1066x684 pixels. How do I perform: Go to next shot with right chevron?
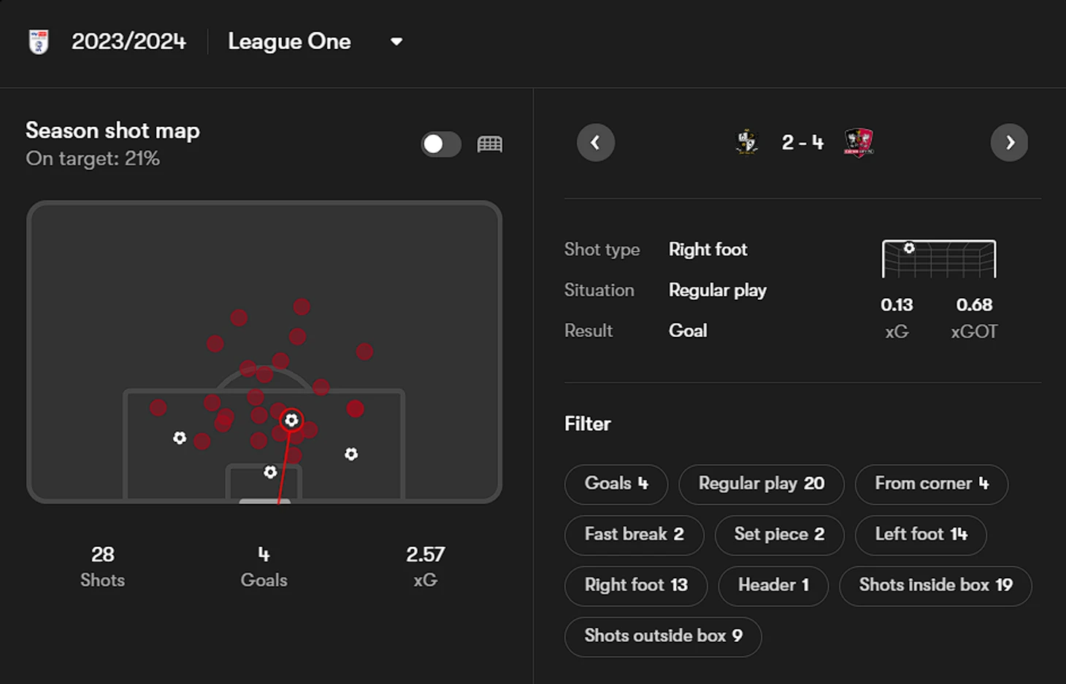coord(1009,142)
